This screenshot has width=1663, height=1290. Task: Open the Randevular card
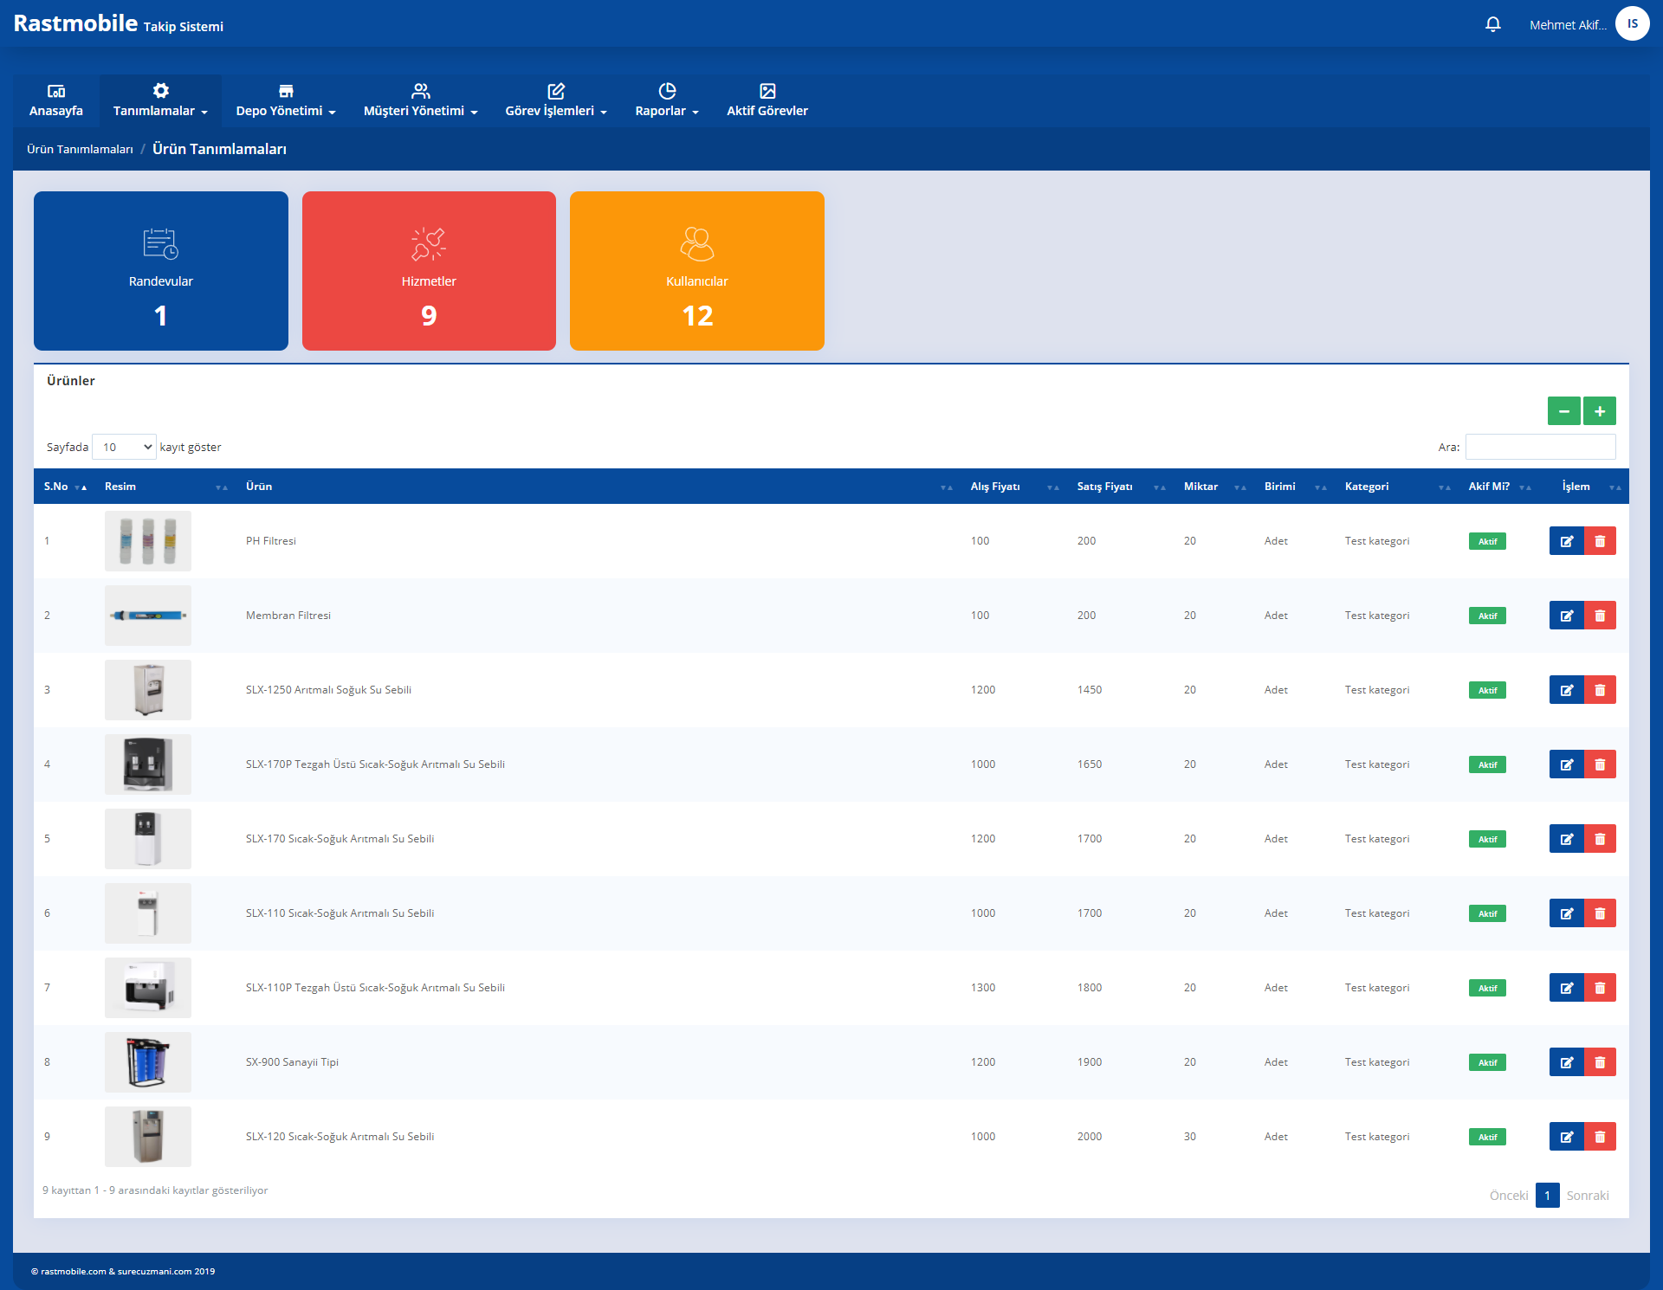coord(161,271)
